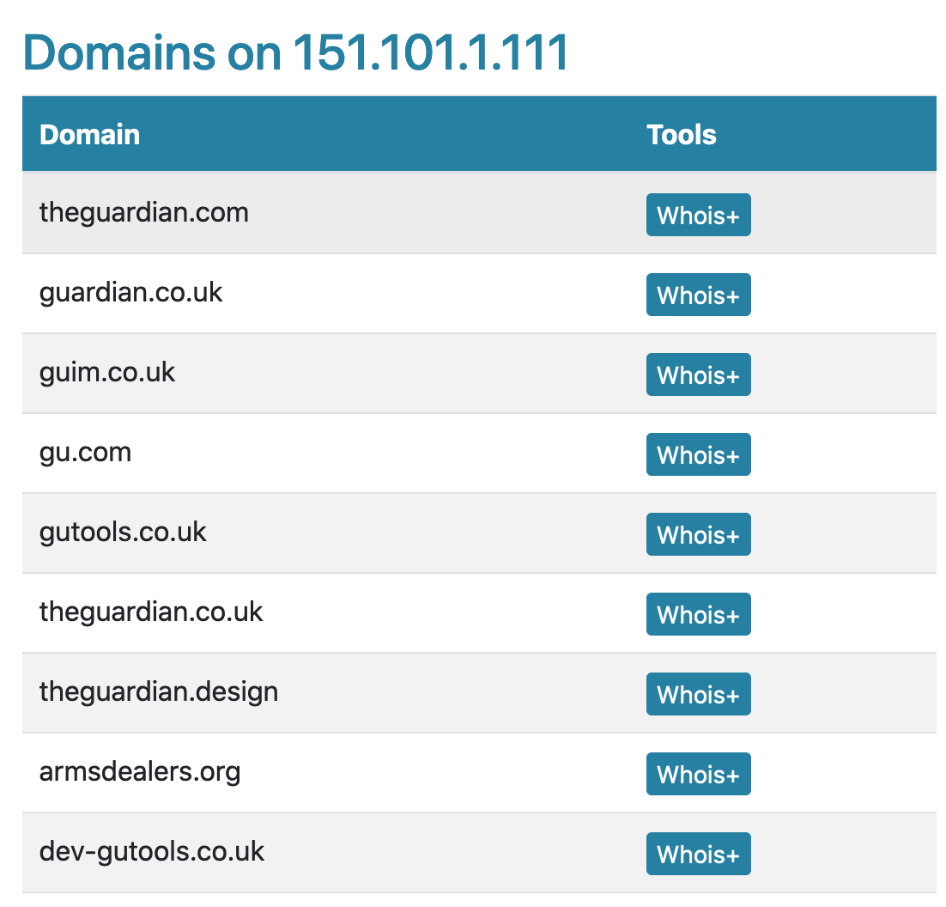Screen dimensions: 946x907
Task: Click Whois+ next to gutools.co.uk
Action: pyautogui.click(x=698, y=534)
